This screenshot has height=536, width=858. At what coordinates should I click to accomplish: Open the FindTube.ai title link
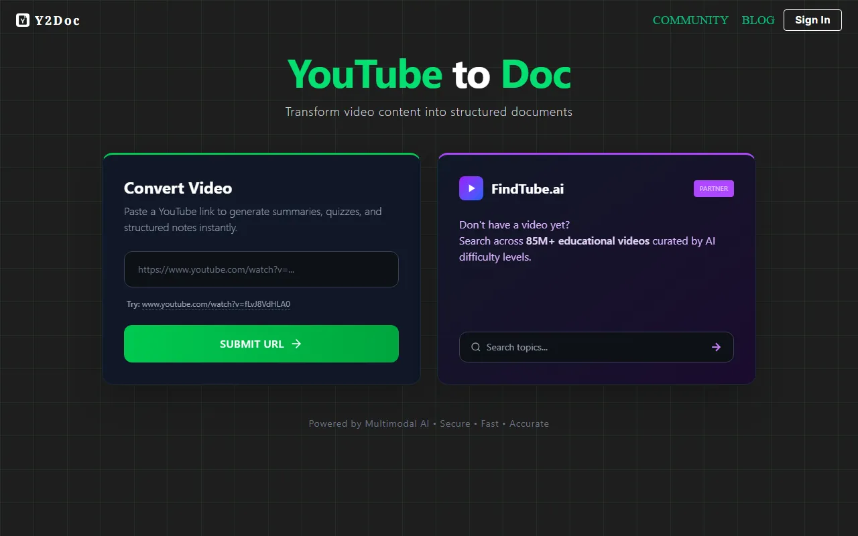528,189
